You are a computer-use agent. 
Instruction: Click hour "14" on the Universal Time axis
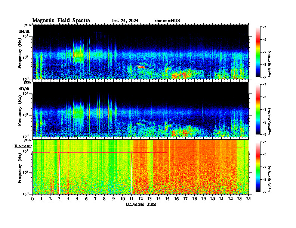(x=158, y=199)
